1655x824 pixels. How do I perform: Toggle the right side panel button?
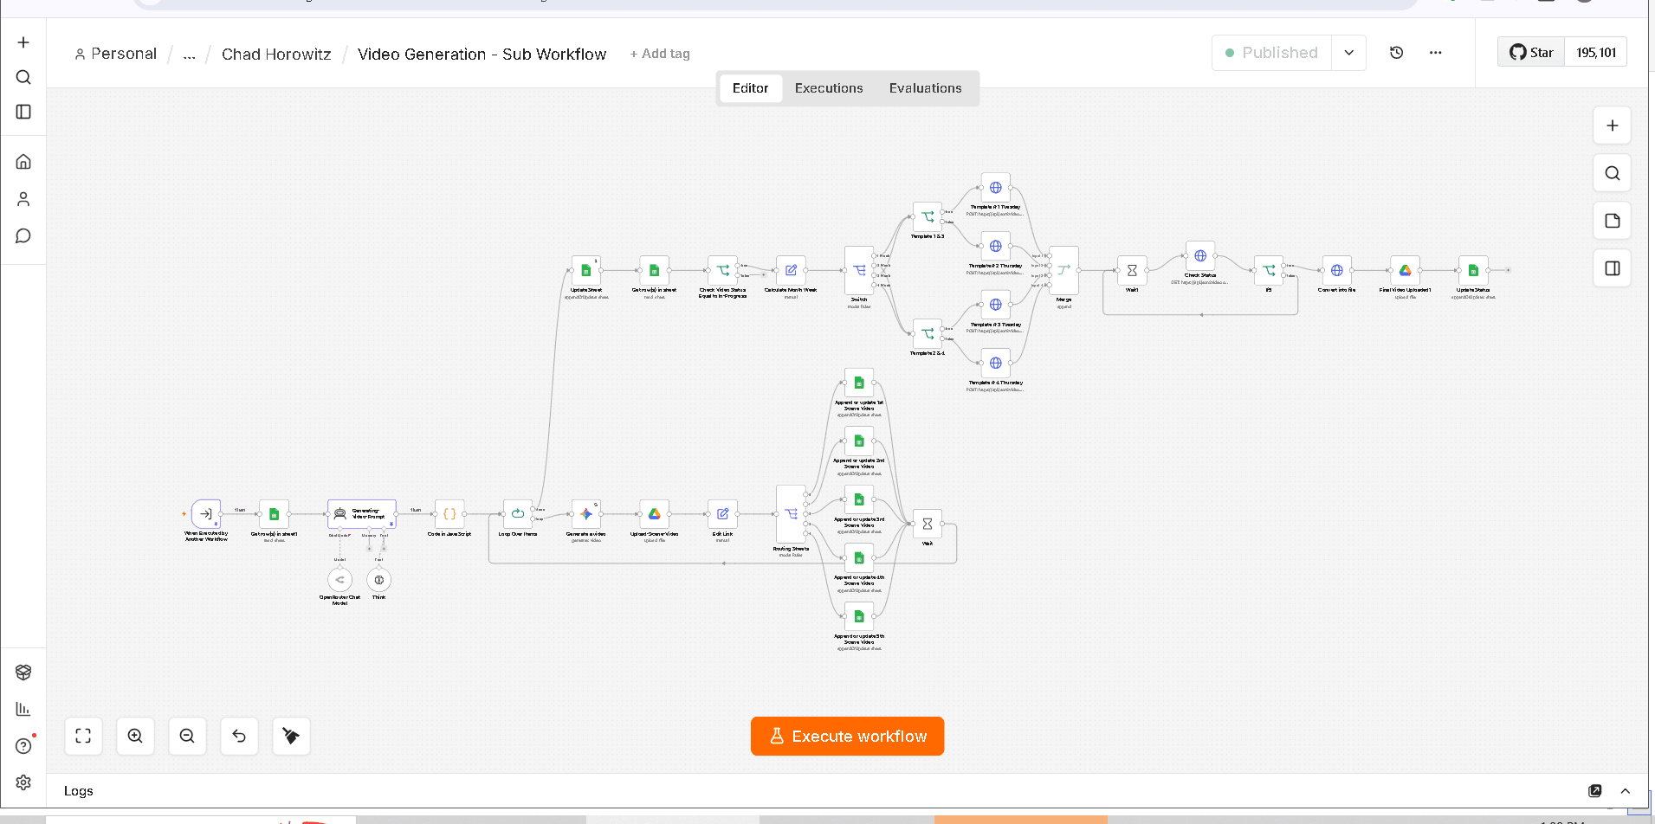tap(1613, 268)
